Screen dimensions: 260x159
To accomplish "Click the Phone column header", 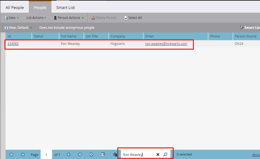I will tap(221, 36).
